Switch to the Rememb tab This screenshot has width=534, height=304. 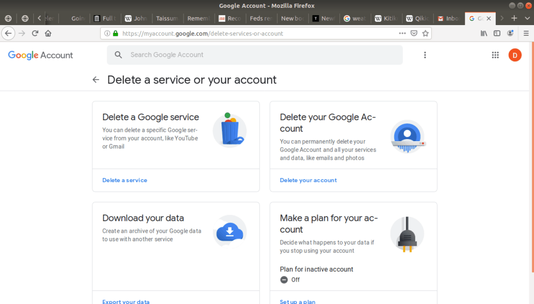pyautogui.click(x=199, y=18)
